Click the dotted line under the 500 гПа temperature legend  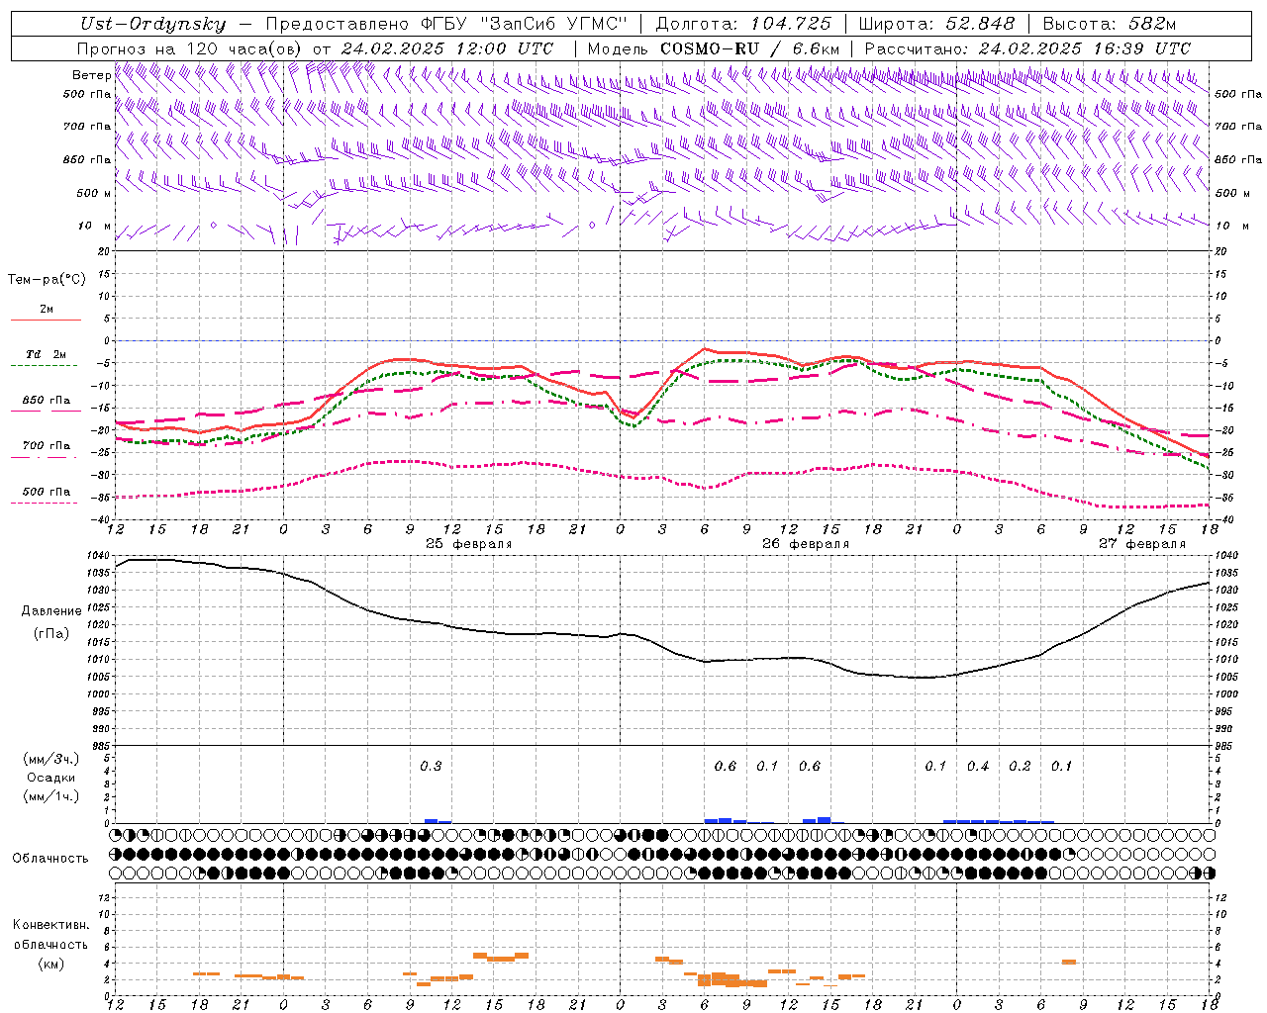pos(46,502)
